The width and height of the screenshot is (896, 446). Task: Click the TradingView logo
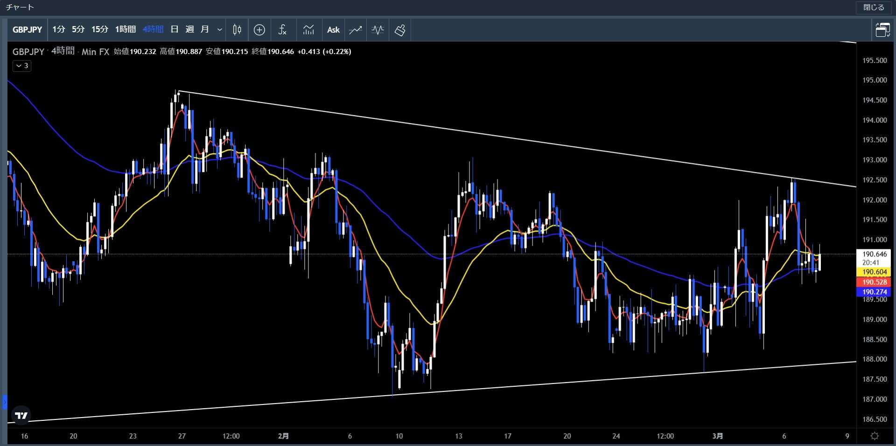[21, 415]
